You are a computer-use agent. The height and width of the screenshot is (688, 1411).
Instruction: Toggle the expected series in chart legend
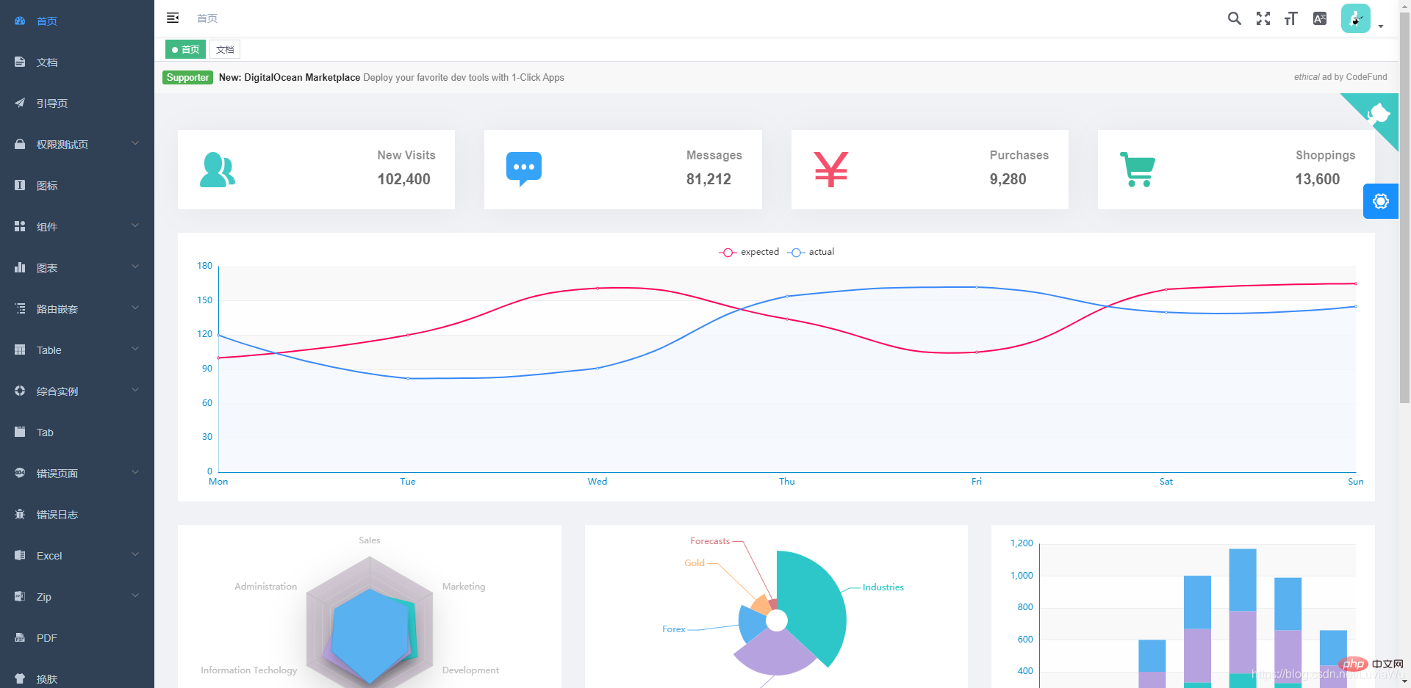tap(749, 252)
